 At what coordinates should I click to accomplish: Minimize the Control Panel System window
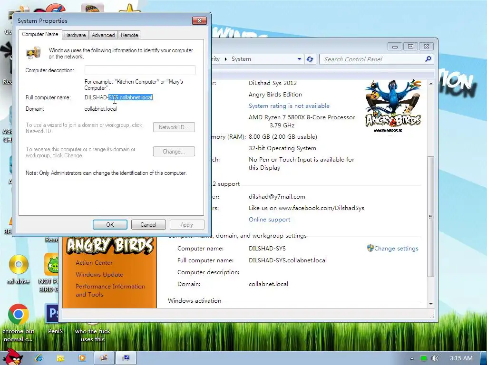(x=395, y=47)
